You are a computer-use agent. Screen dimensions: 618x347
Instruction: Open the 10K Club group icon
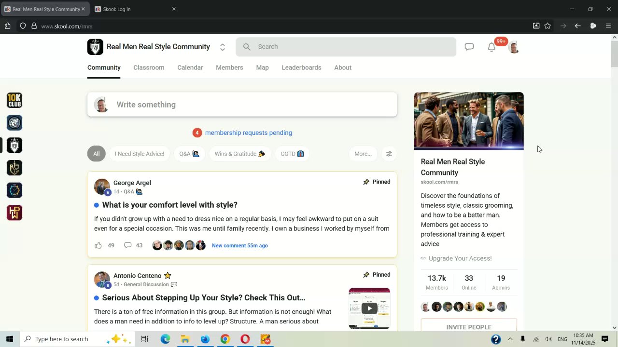pyautogui.click(x=14, y=100)
